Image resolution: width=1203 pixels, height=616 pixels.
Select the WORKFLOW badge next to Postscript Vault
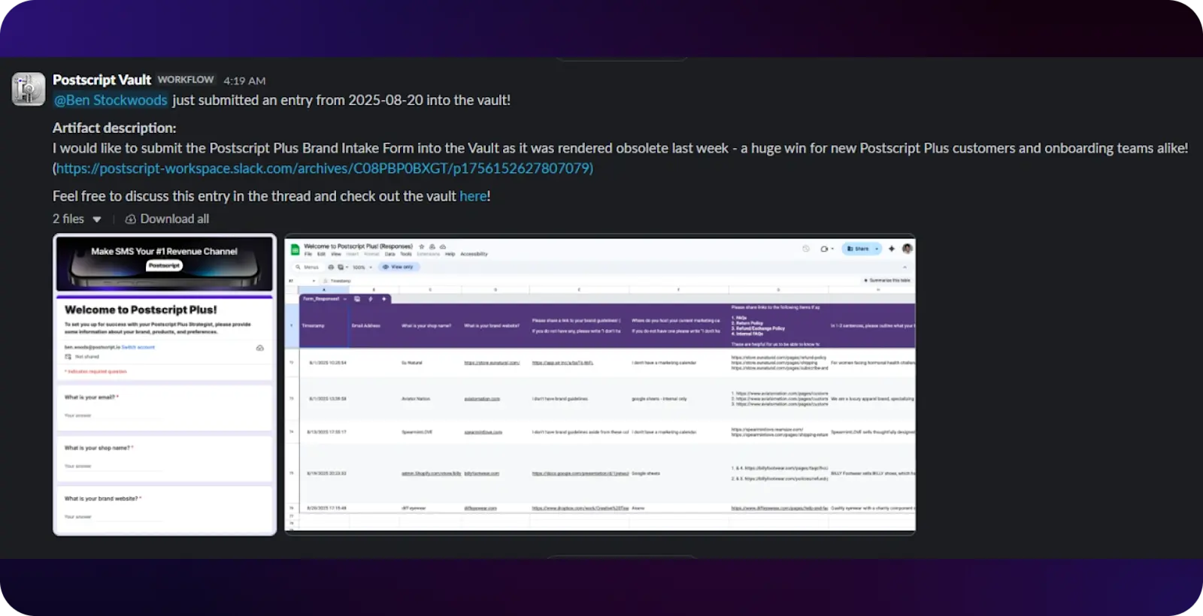coord(186,80)
